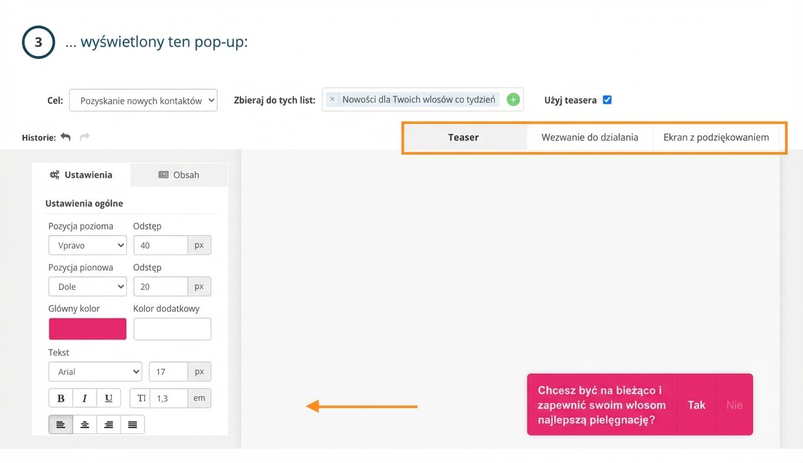Click the 'Pozycja pionowa' label

pos(81,268)
